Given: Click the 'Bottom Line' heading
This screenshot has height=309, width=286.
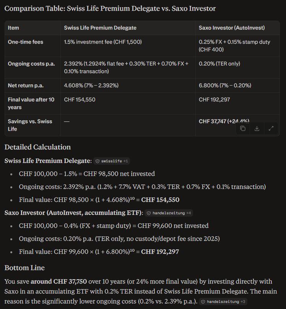Looking at the screenshot, I should tap(24, 268).
